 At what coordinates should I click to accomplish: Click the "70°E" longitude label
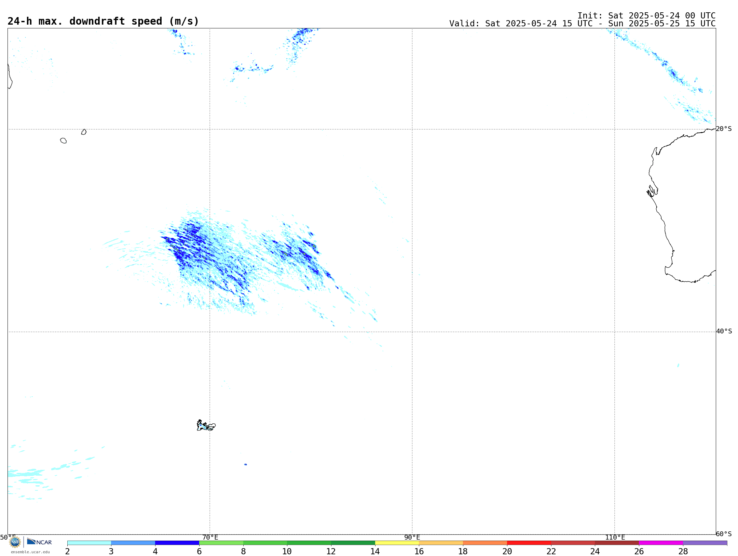point(210,538)
